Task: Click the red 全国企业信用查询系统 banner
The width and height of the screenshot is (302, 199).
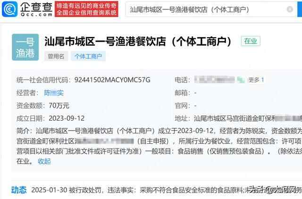Action: pyautogui.click(x=86, y=9)
